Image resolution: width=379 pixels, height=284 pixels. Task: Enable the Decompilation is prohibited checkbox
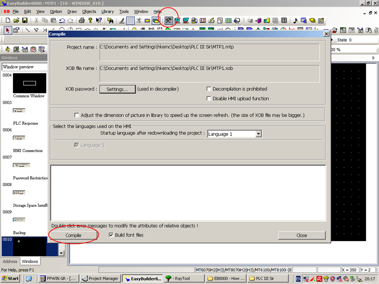(x=208, y=89)
